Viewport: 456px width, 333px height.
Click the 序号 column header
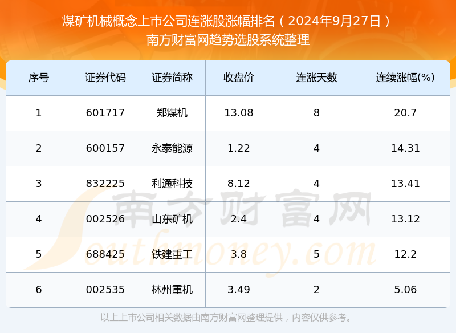(39, 78)
